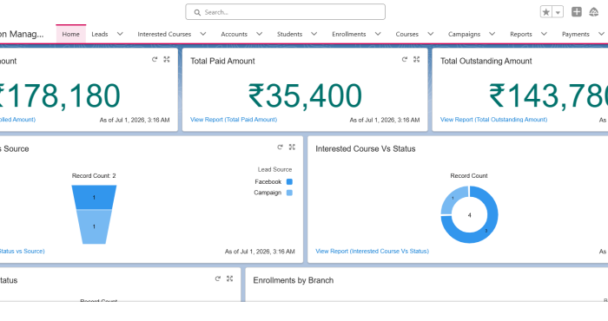This screenshot has width=608, height=321.
Task: Expand the Reports chevron menu
Action: click(544, 34)
